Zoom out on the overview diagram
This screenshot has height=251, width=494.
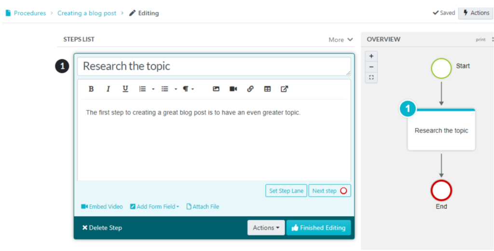tap(371, 66)
